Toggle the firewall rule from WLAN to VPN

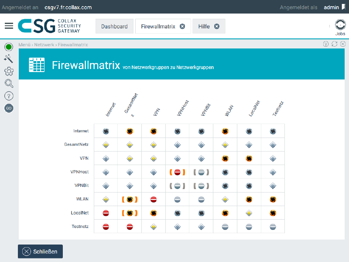(x=153, y=199)
